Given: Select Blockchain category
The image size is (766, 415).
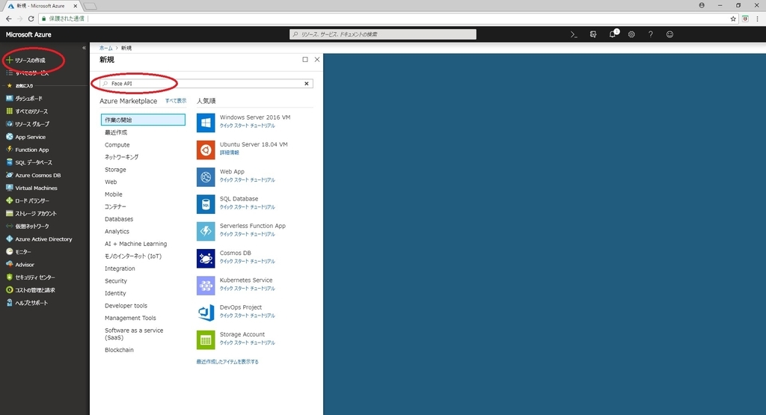Looking at the screenshot, I should (x=119, y=350).
